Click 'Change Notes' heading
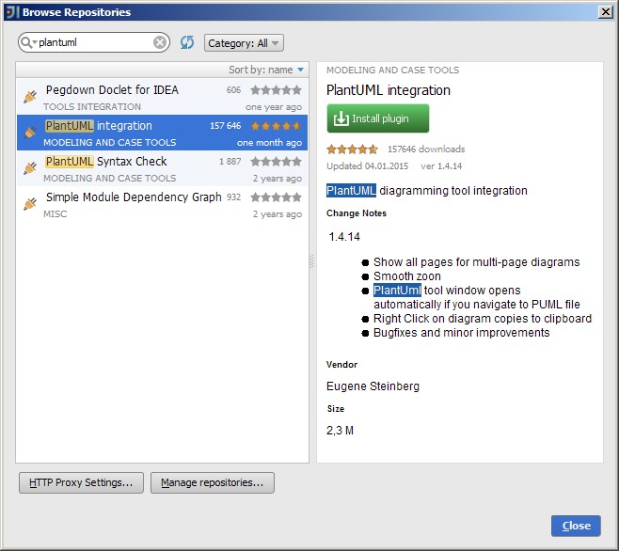 tap(357, 213)
